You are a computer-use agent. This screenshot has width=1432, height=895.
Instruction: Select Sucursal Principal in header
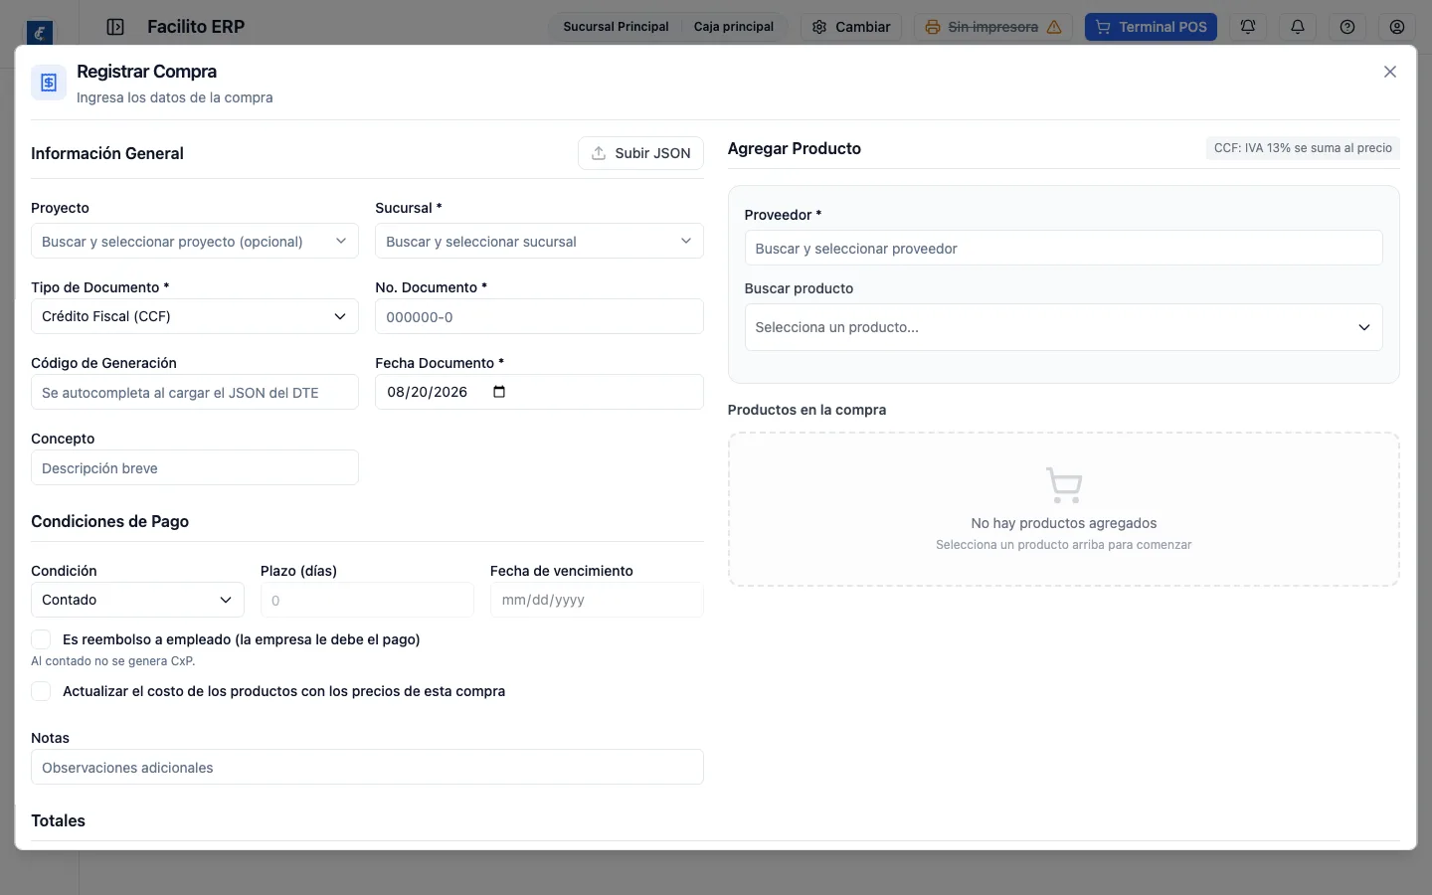click(x=616, y=27)
